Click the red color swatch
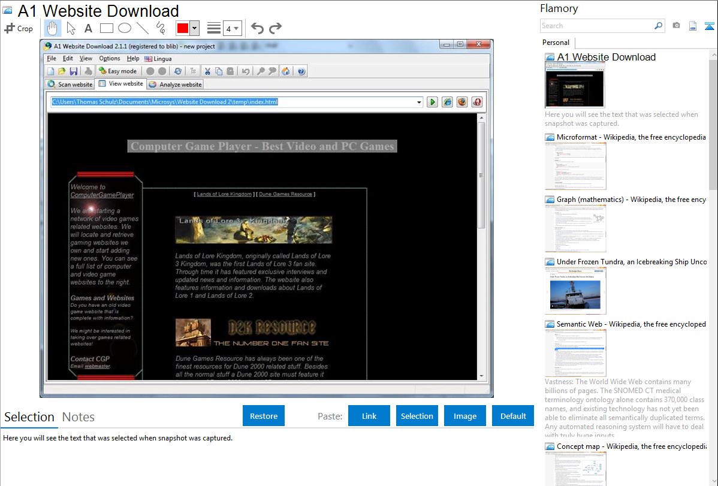 tap(183, 28)
